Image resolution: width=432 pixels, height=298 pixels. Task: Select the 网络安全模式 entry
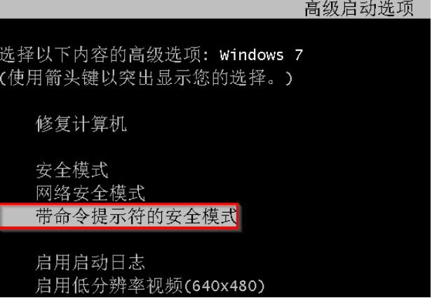point(90,193)
